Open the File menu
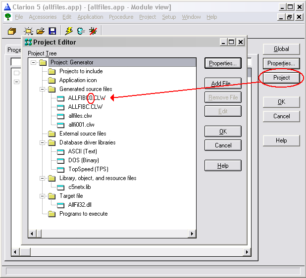Screen dimensions: 306x278 [x=19, y=17]
